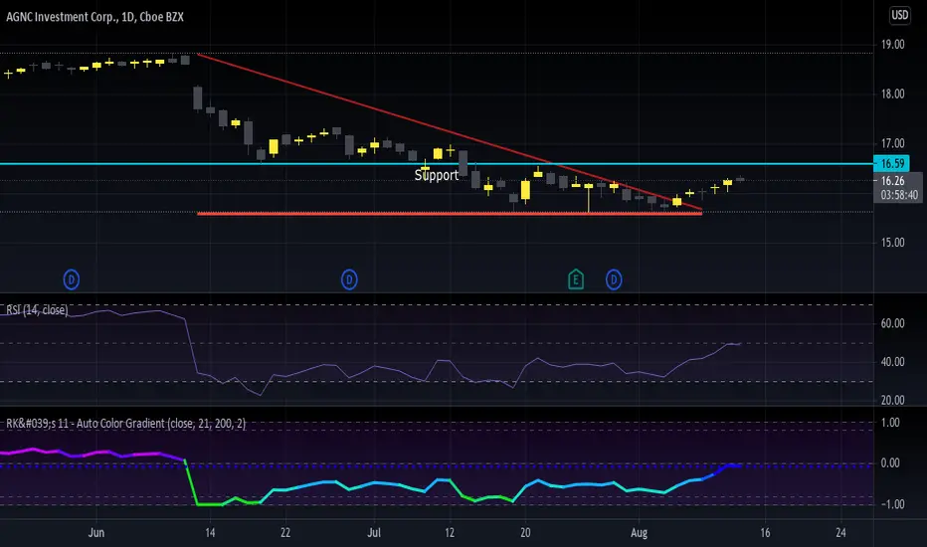Click the USD currency button
This screenshot has height=547, width=927.
coord(900,15)
